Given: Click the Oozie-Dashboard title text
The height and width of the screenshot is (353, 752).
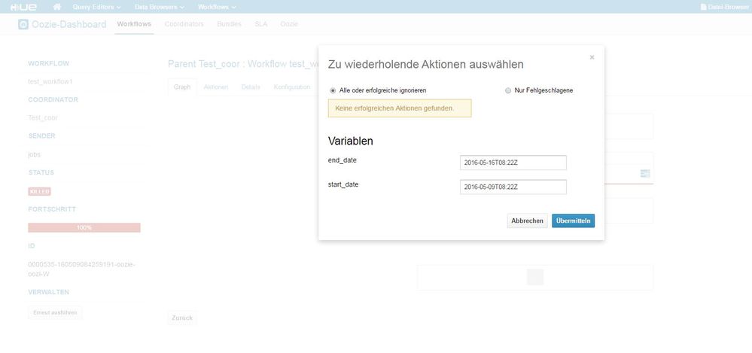Looking at the screenshot, I should pyautogui.click(x=69, y=24).
